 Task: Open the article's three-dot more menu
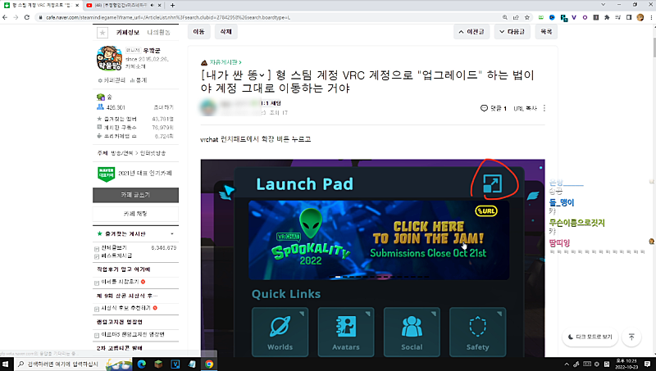pos(544,108)
